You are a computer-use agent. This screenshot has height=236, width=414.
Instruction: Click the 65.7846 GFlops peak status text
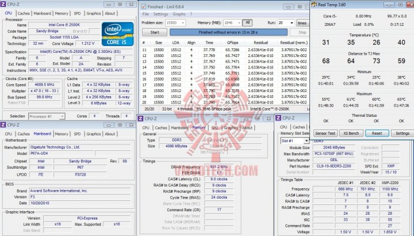point(214,109)
